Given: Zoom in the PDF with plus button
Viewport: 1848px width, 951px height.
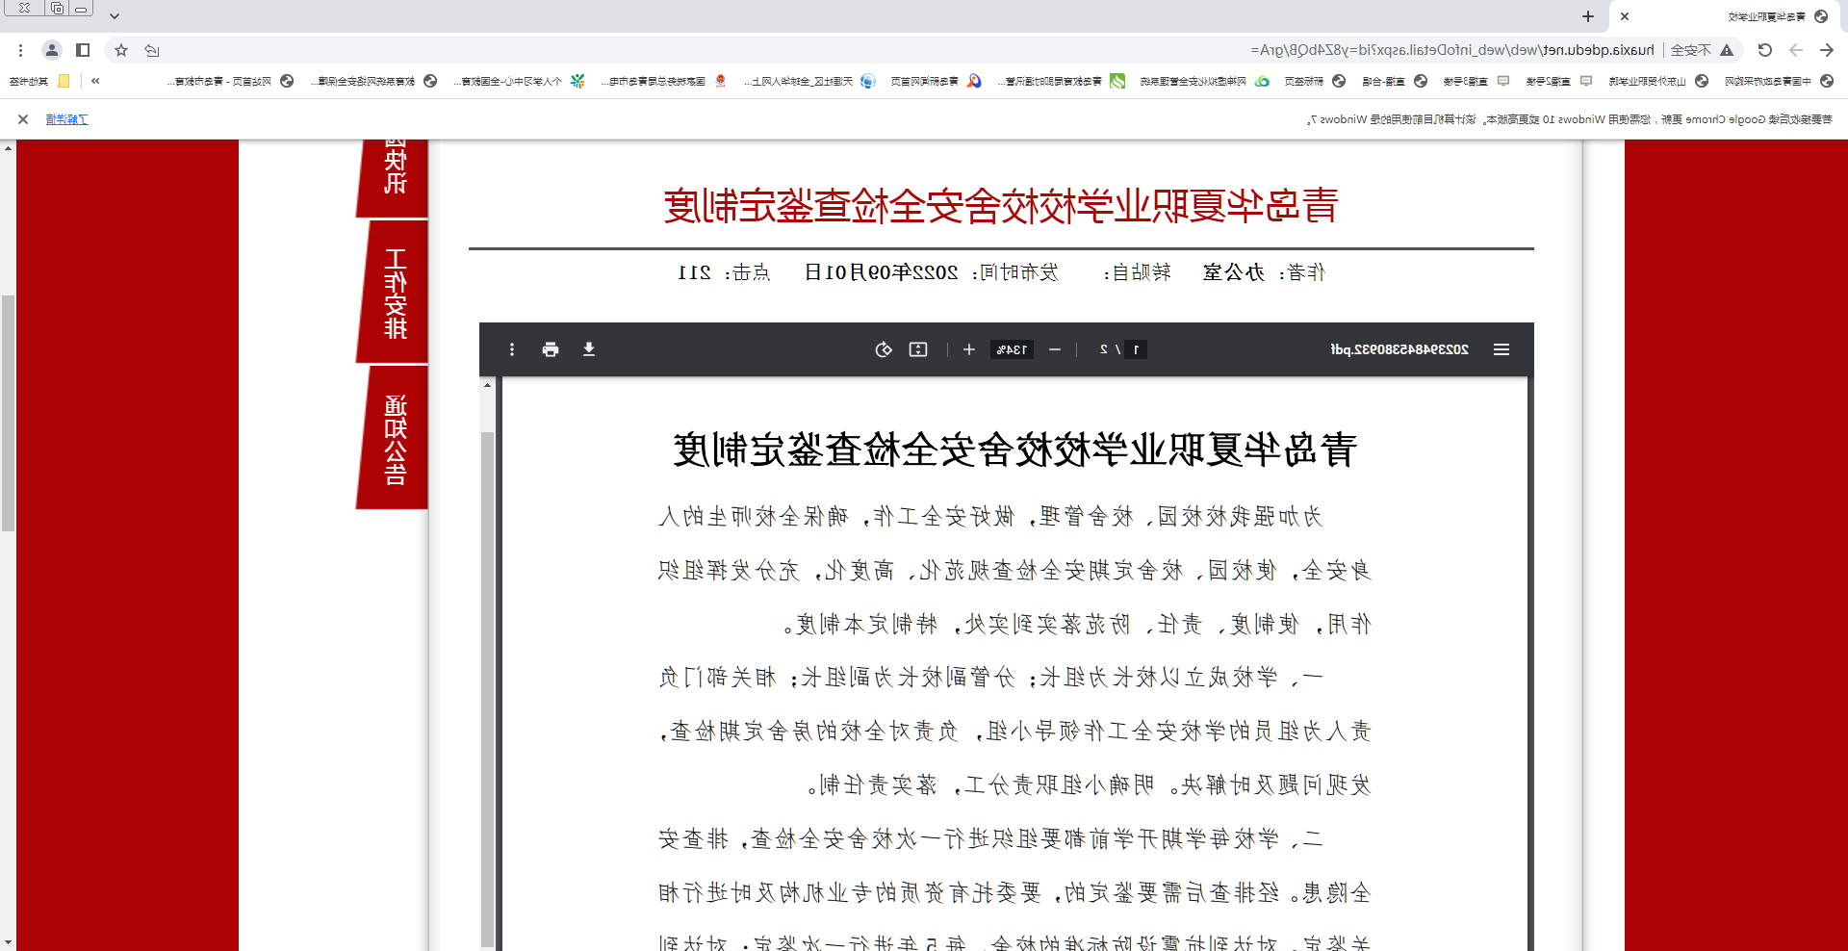Looking at the screenshot, I should click(x=969, y=349).
